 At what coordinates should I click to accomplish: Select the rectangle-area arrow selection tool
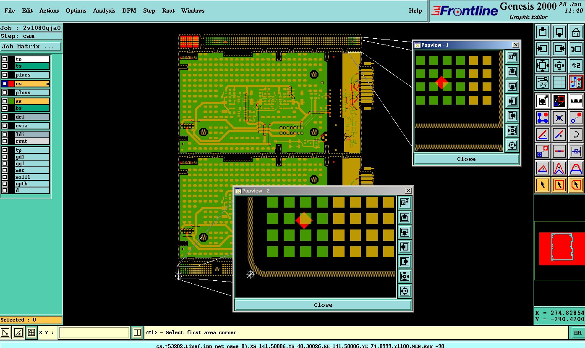click(x=559, y=185)
